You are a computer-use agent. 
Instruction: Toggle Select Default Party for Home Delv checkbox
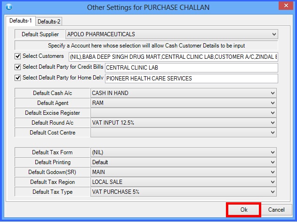pyautogui.click(x=17, y=78)
